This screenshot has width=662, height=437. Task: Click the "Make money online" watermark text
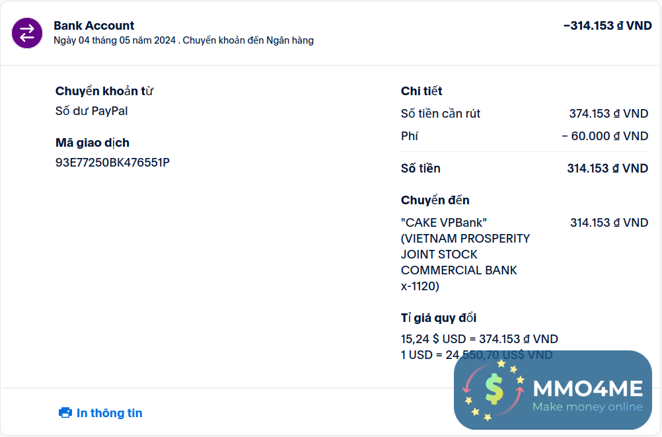(587, 407)
